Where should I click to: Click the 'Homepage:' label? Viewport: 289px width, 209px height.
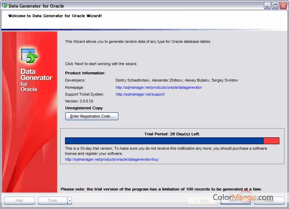(74, 88)
